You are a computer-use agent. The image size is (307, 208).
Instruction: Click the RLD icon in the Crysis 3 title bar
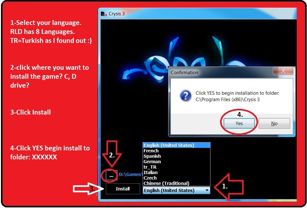pos(104,14)
